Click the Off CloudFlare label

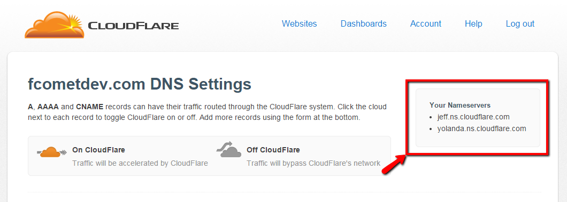(x=273, y=150)
